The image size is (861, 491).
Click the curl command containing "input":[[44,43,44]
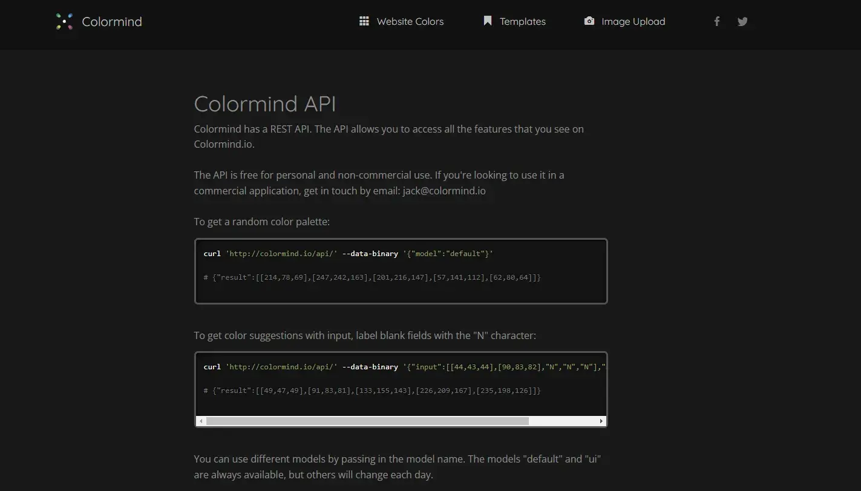tap(405, 367)
